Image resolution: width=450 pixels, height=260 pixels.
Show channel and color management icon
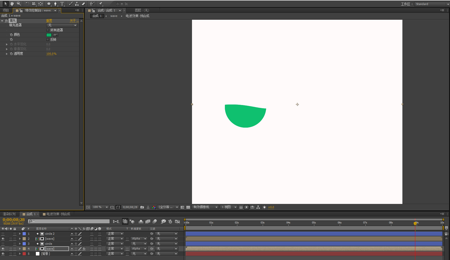coord(154,207)
